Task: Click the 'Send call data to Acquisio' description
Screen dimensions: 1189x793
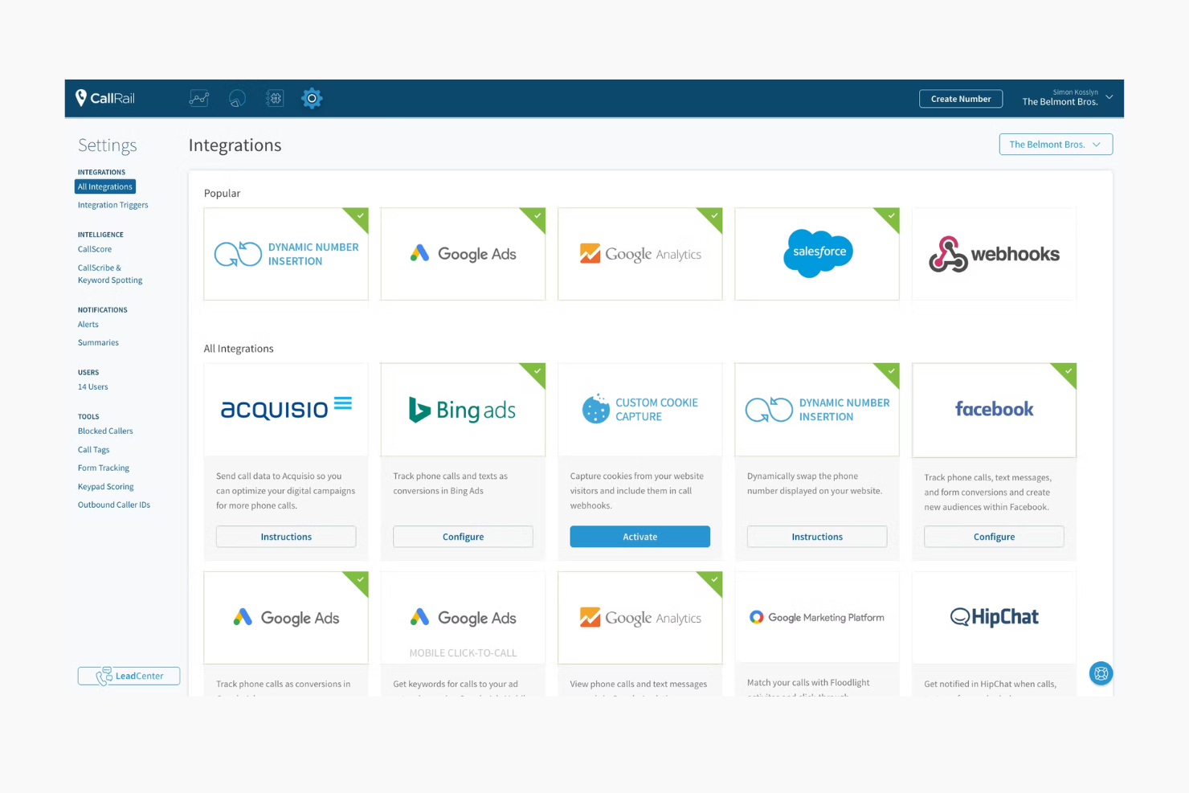Action: click(285, 491)
